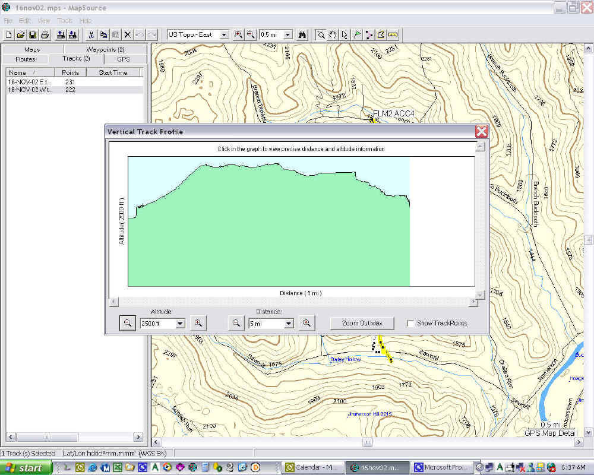
Task: Zoom in on the map using toolbar magnifier
Action: (238, 35)
